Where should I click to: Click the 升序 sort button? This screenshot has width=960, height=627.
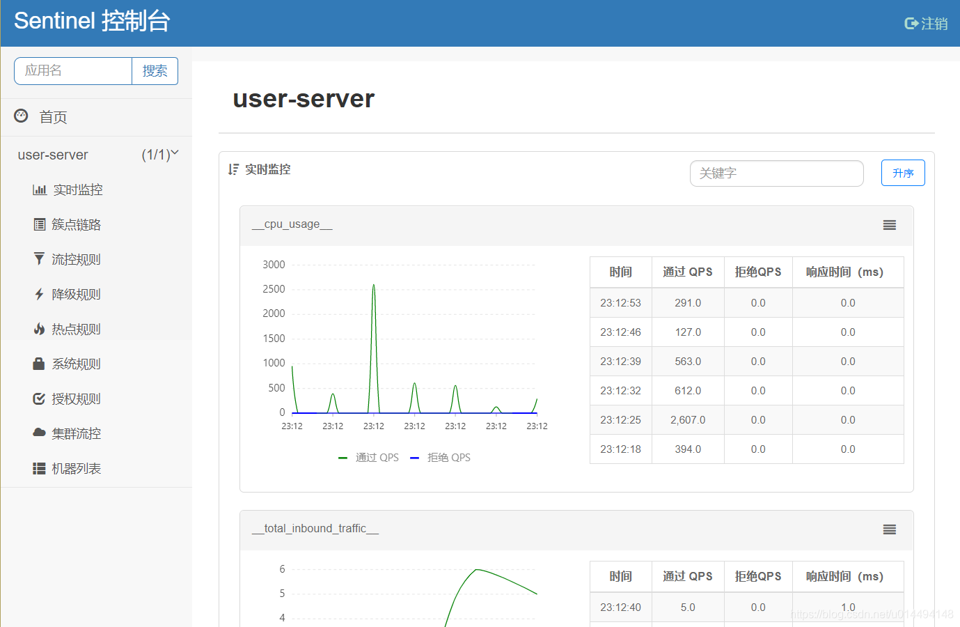pos(903,173)
